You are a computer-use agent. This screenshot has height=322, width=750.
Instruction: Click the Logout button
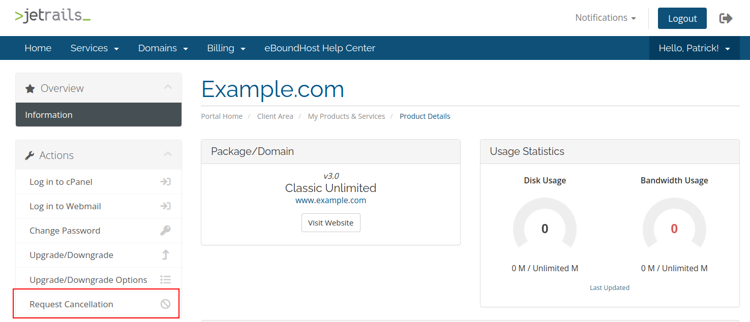682,18
